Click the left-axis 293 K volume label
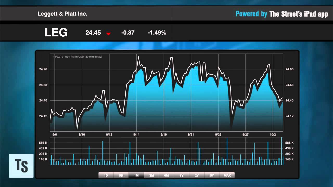Image resolution: width=333 pixels, height=187 pixels. click(x=43, y=154)
